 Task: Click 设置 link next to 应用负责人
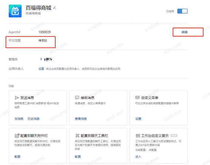pyautogui.click(x=41, y=69)
